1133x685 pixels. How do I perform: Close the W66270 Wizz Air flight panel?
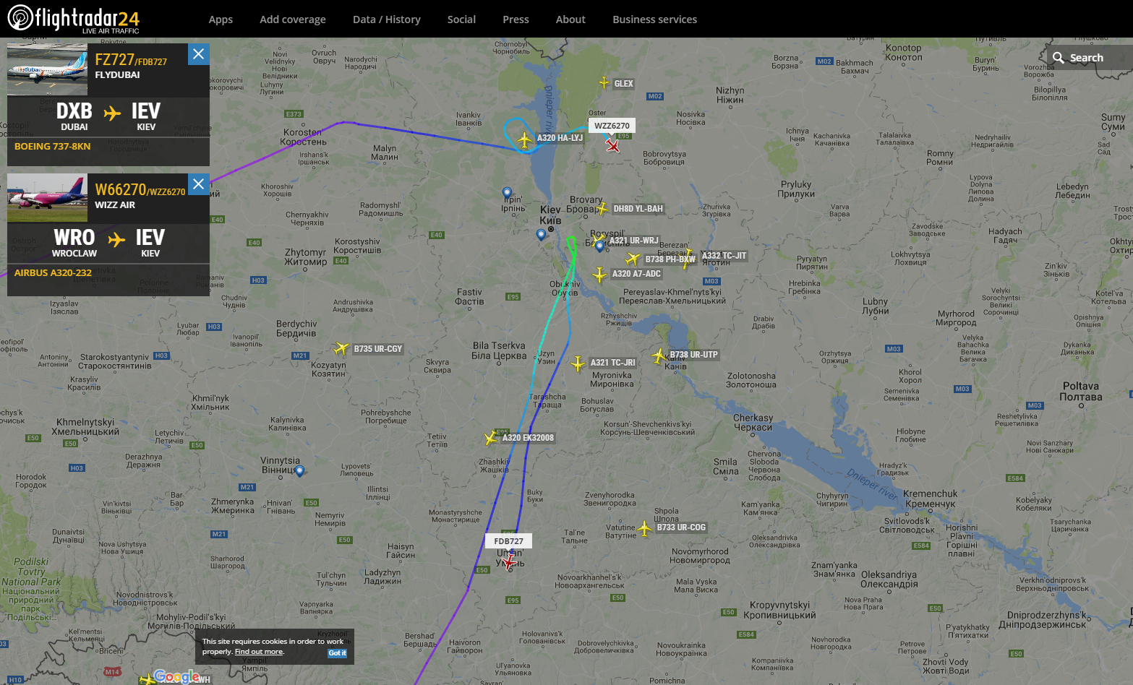click(x=199, y=184)
